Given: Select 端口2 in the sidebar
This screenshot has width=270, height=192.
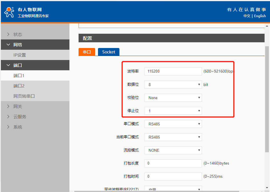Looking at the screenshot, I should click(x=19, y=86).
